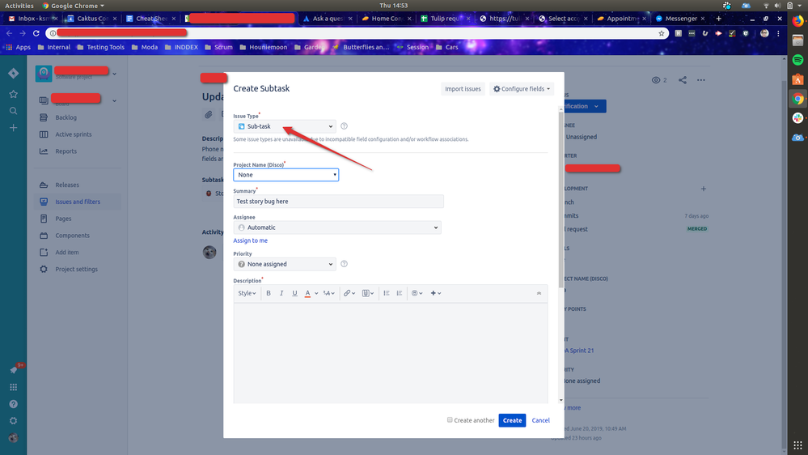Switch to the Inbox browser tab
The image size is (808, 455).
coord(33,18)
